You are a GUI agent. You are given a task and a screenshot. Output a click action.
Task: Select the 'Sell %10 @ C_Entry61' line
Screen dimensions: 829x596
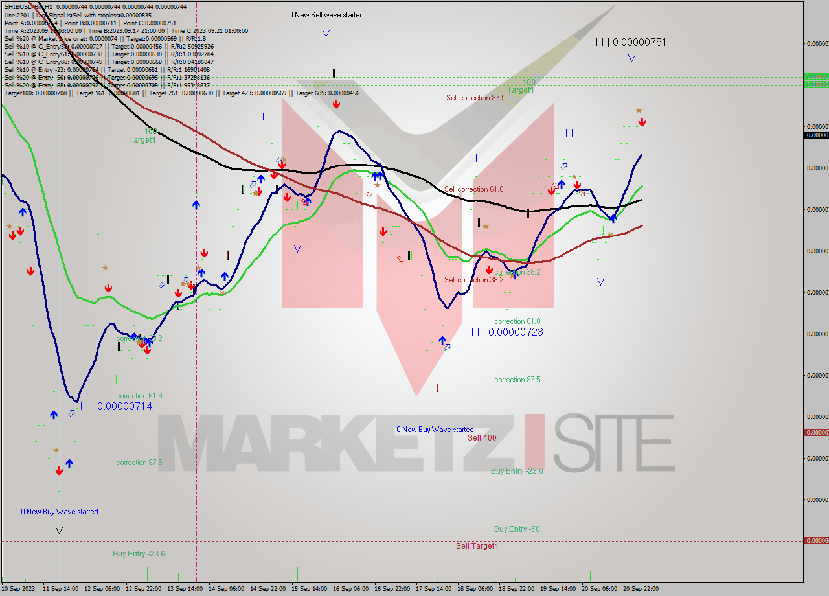tap(109, 54)
